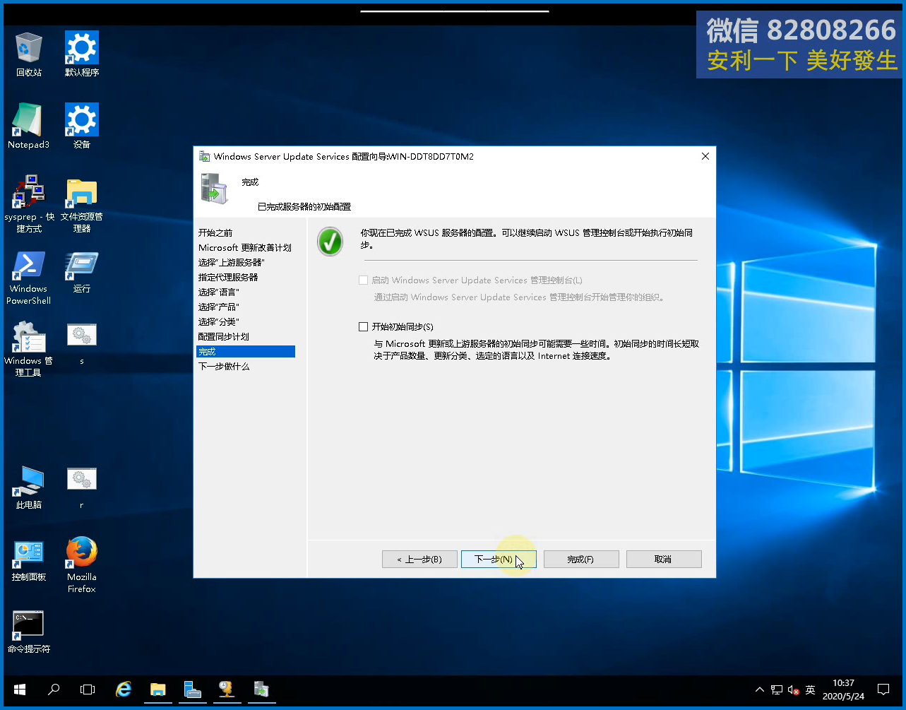Screen dimensions: 906x710
Task: Open the Windows 管理工具 desktop icon
Action: tap(28, 349)
